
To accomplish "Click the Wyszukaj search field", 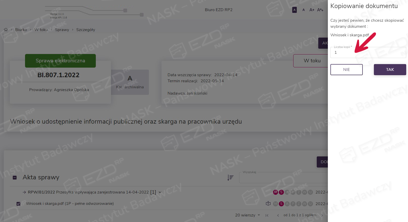I will (283, 178).
